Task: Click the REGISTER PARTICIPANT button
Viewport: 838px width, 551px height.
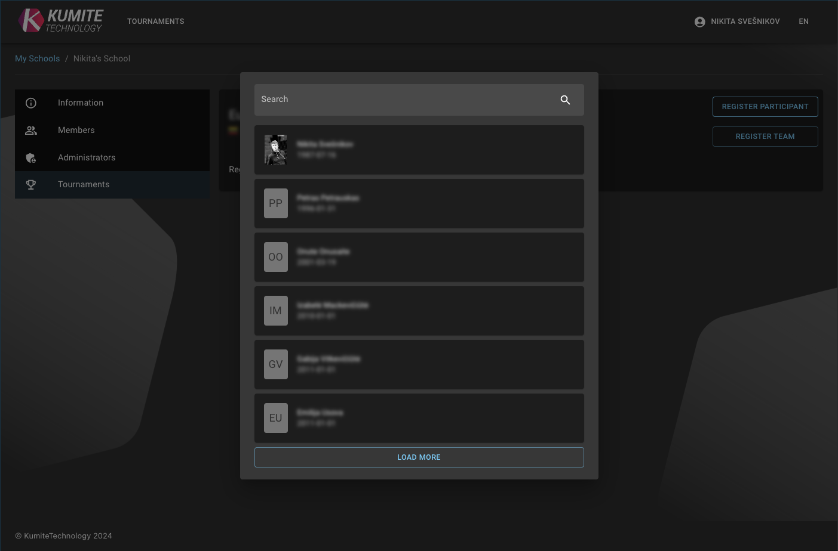Action: (x=765, y=106)
